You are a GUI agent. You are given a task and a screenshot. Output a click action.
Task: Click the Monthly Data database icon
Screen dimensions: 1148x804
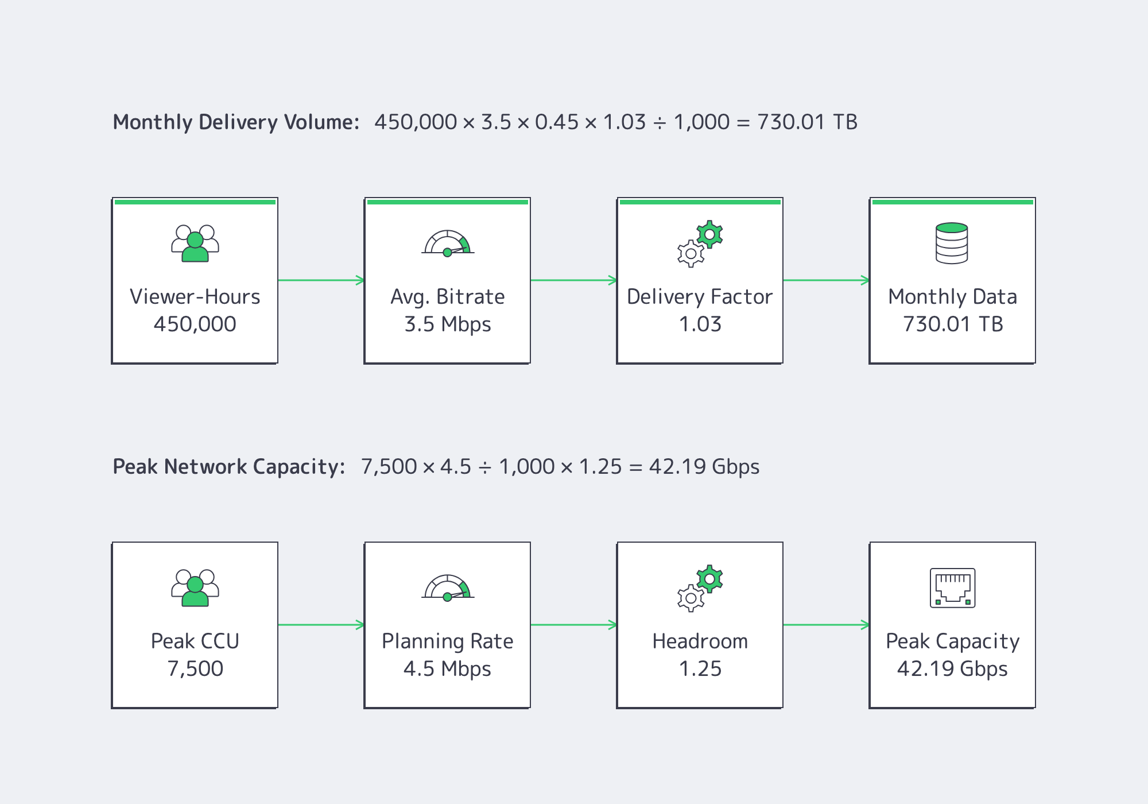[952, 243]
